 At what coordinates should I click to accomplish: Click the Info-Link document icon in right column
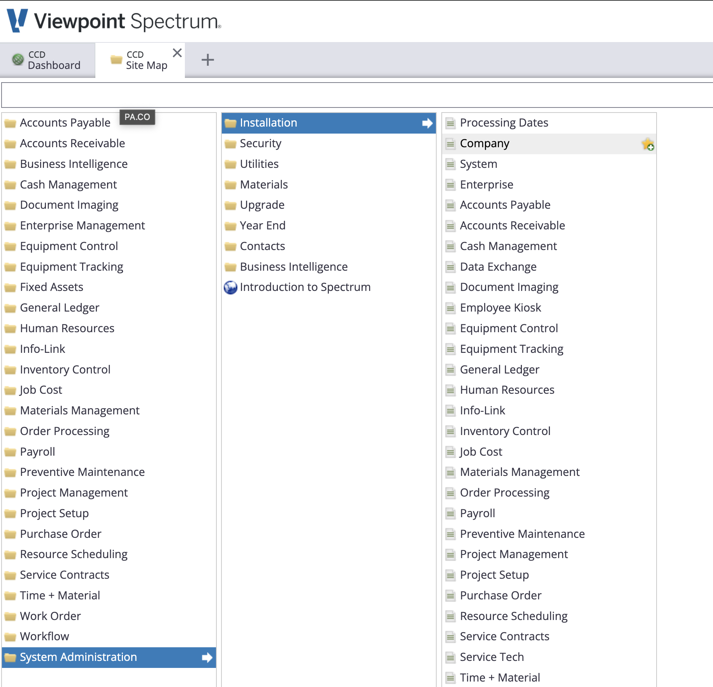click(x=450, y=411)
